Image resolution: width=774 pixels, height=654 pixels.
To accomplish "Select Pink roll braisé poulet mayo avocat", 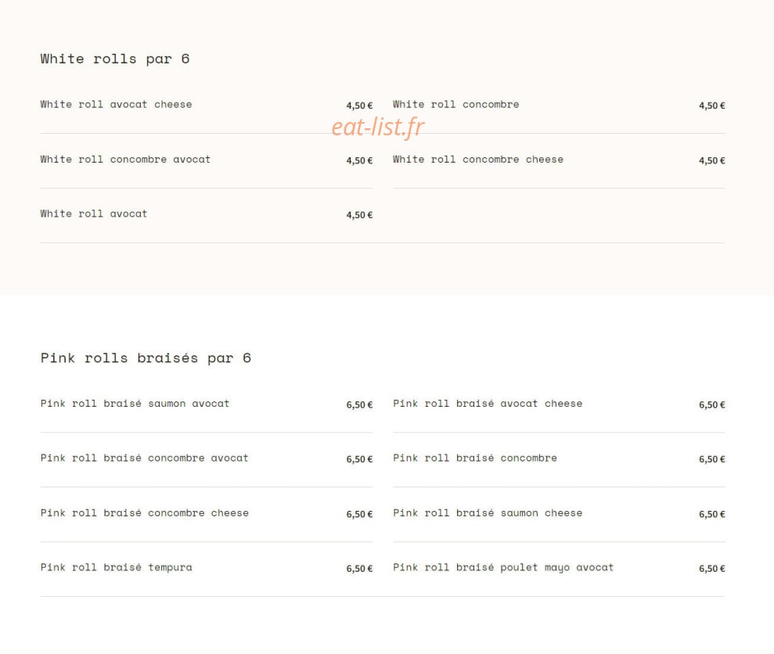I will point(503,568).
